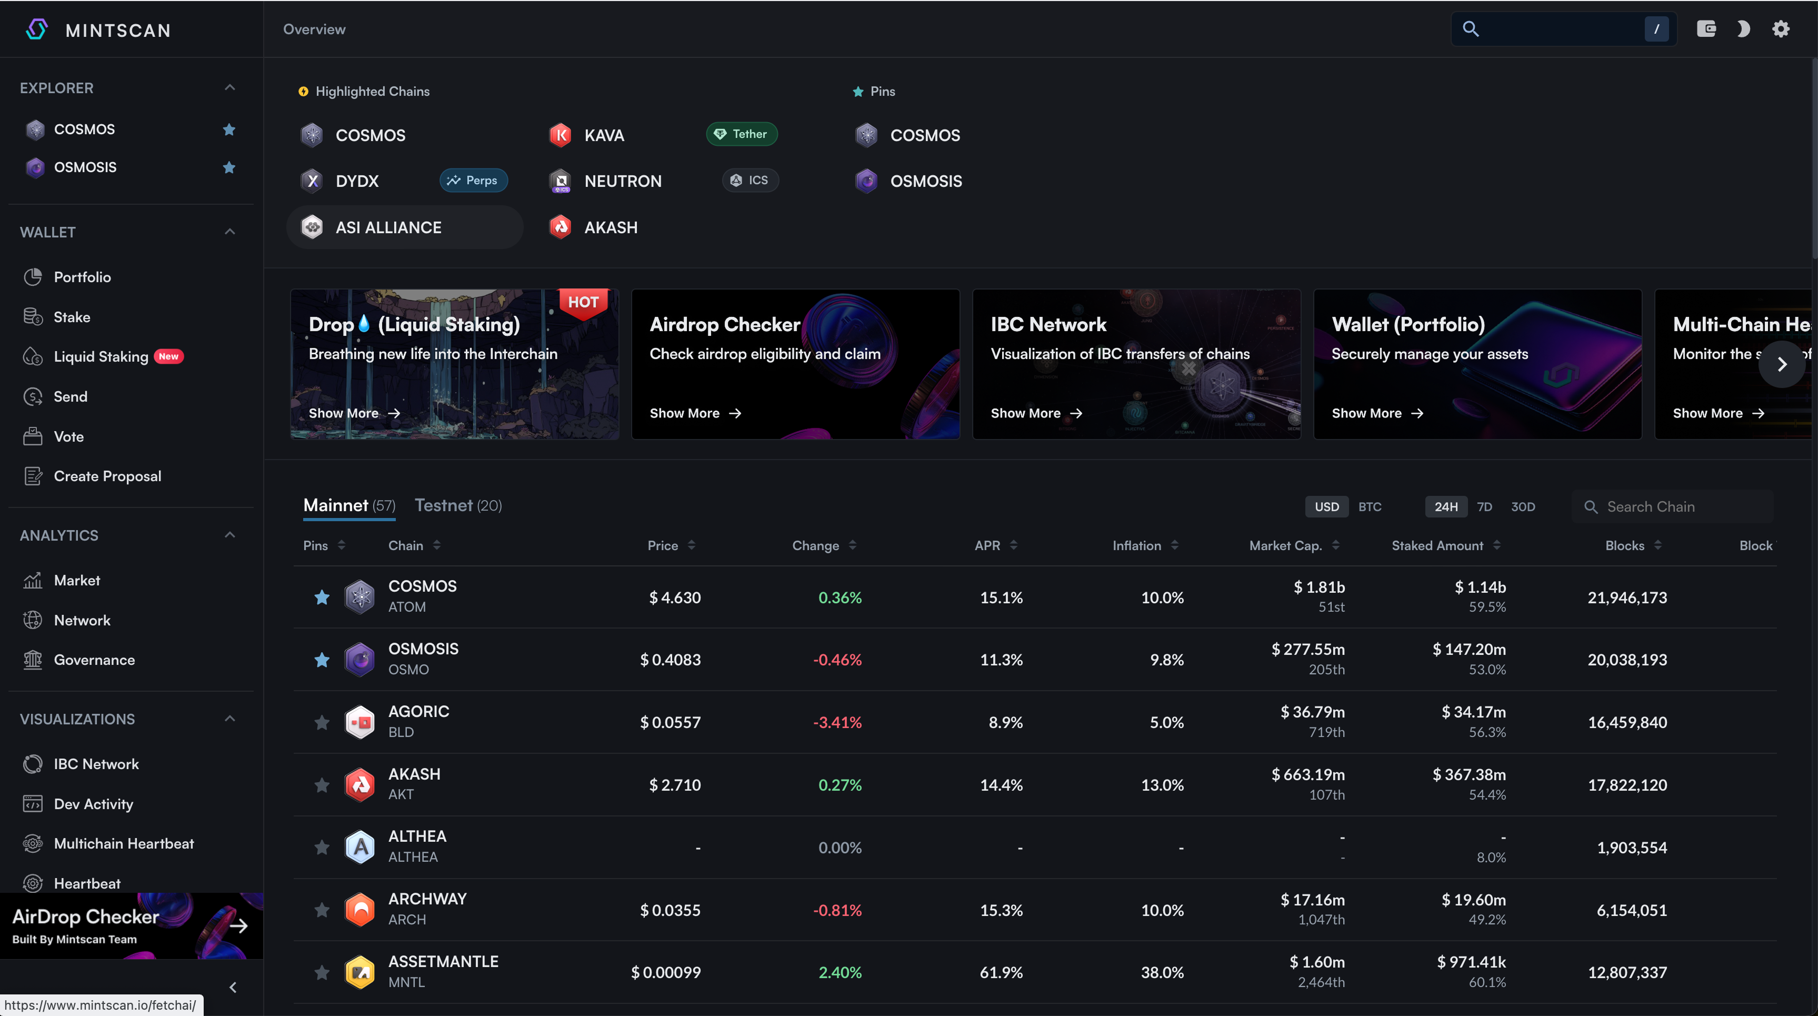Select USD currency option

pos(1327,506)
